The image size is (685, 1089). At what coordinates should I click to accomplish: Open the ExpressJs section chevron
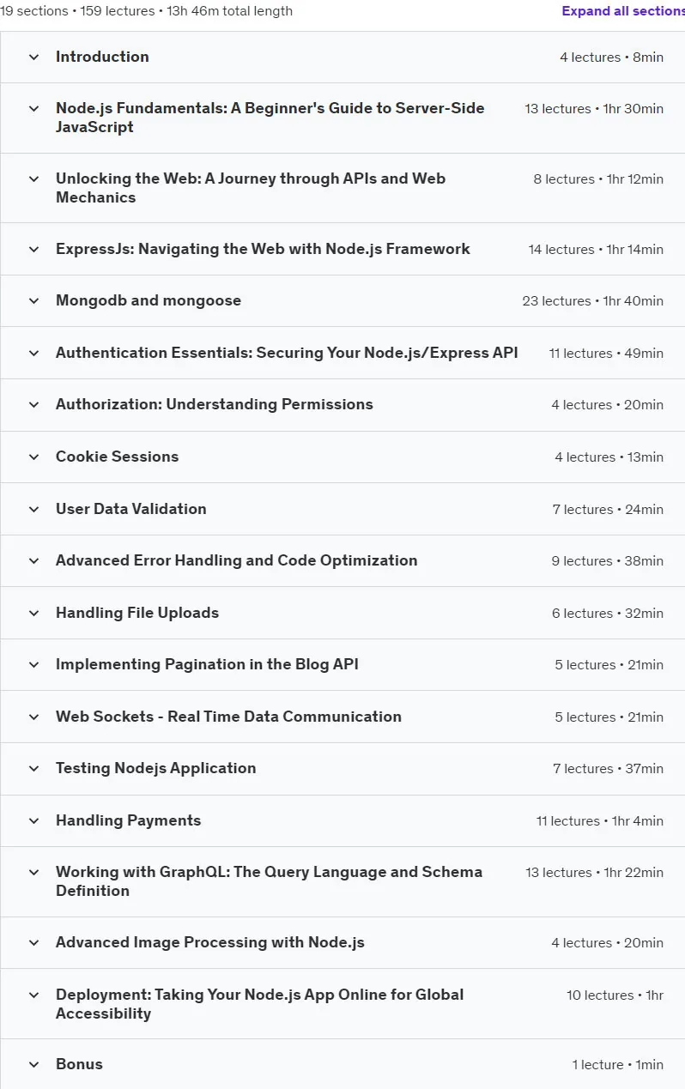pyautogui.click(x=34, y=250)
